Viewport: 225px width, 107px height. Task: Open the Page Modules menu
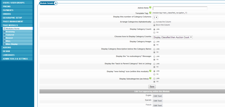(x=17, y=25)
